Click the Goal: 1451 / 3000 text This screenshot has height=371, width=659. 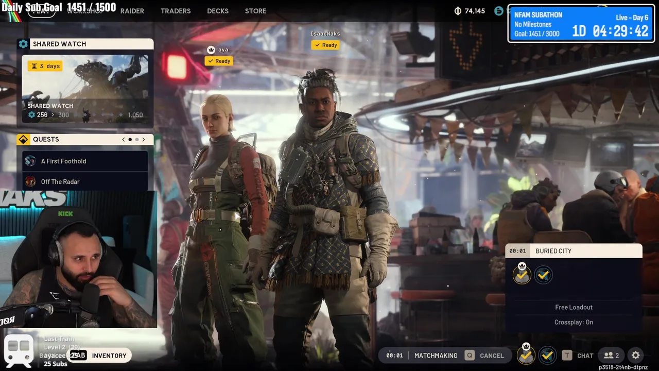click(537, 33)
